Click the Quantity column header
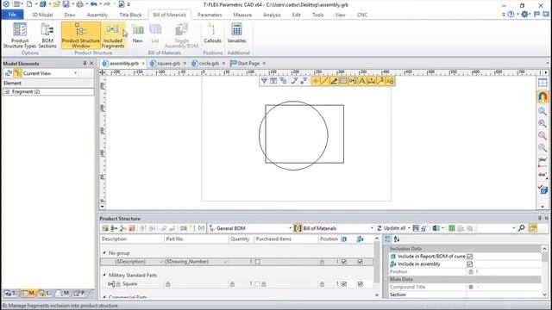 coord(241,239)
